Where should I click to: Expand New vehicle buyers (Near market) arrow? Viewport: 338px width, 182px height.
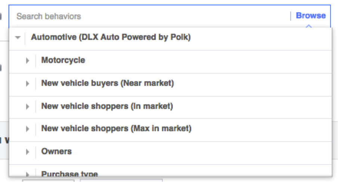click(x=27, y=84)
